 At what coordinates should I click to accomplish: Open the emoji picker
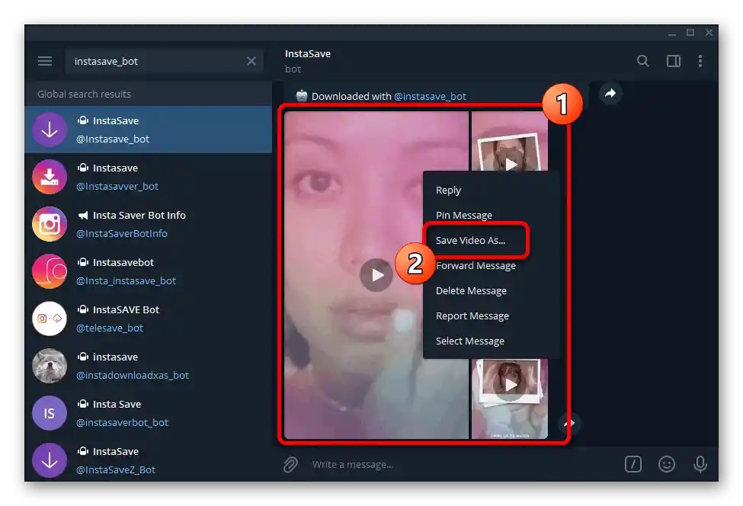tap(666, 464)
